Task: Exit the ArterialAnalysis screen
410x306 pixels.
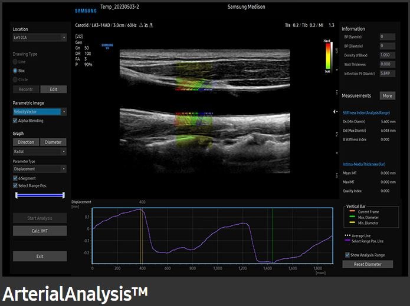Action: click(x=40, y=257)
